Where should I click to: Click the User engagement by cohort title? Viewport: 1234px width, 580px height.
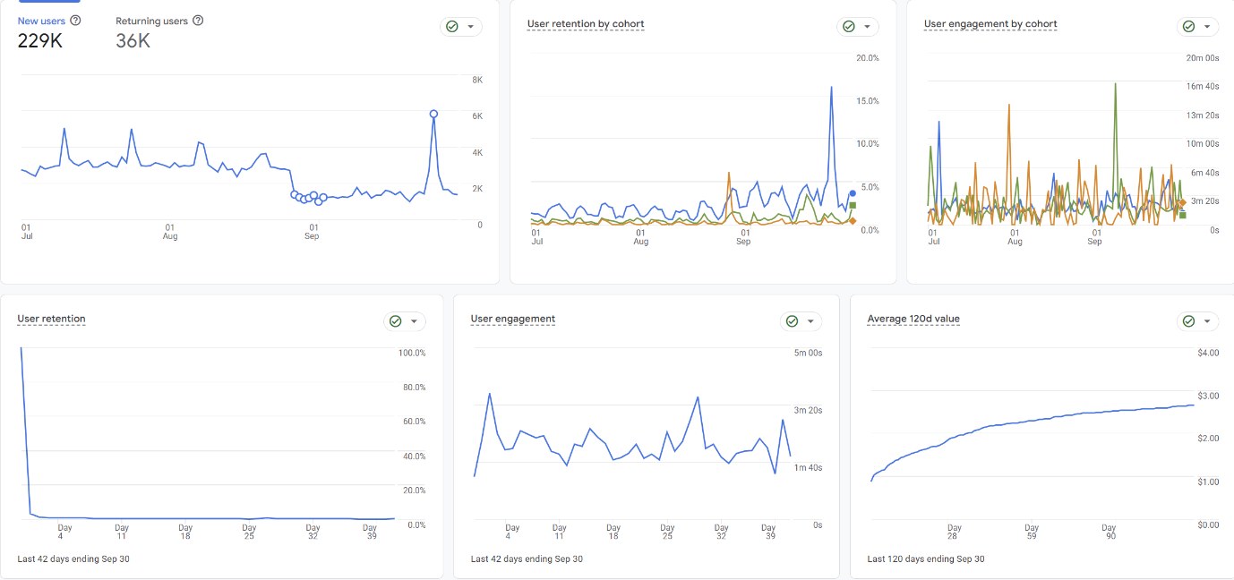pyautogui.click(x=990, y=24)
